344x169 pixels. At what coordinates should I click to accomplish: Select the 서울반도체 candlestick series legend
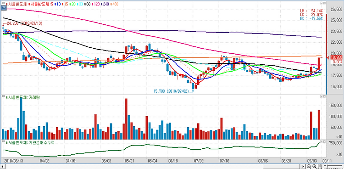[17, 4]
